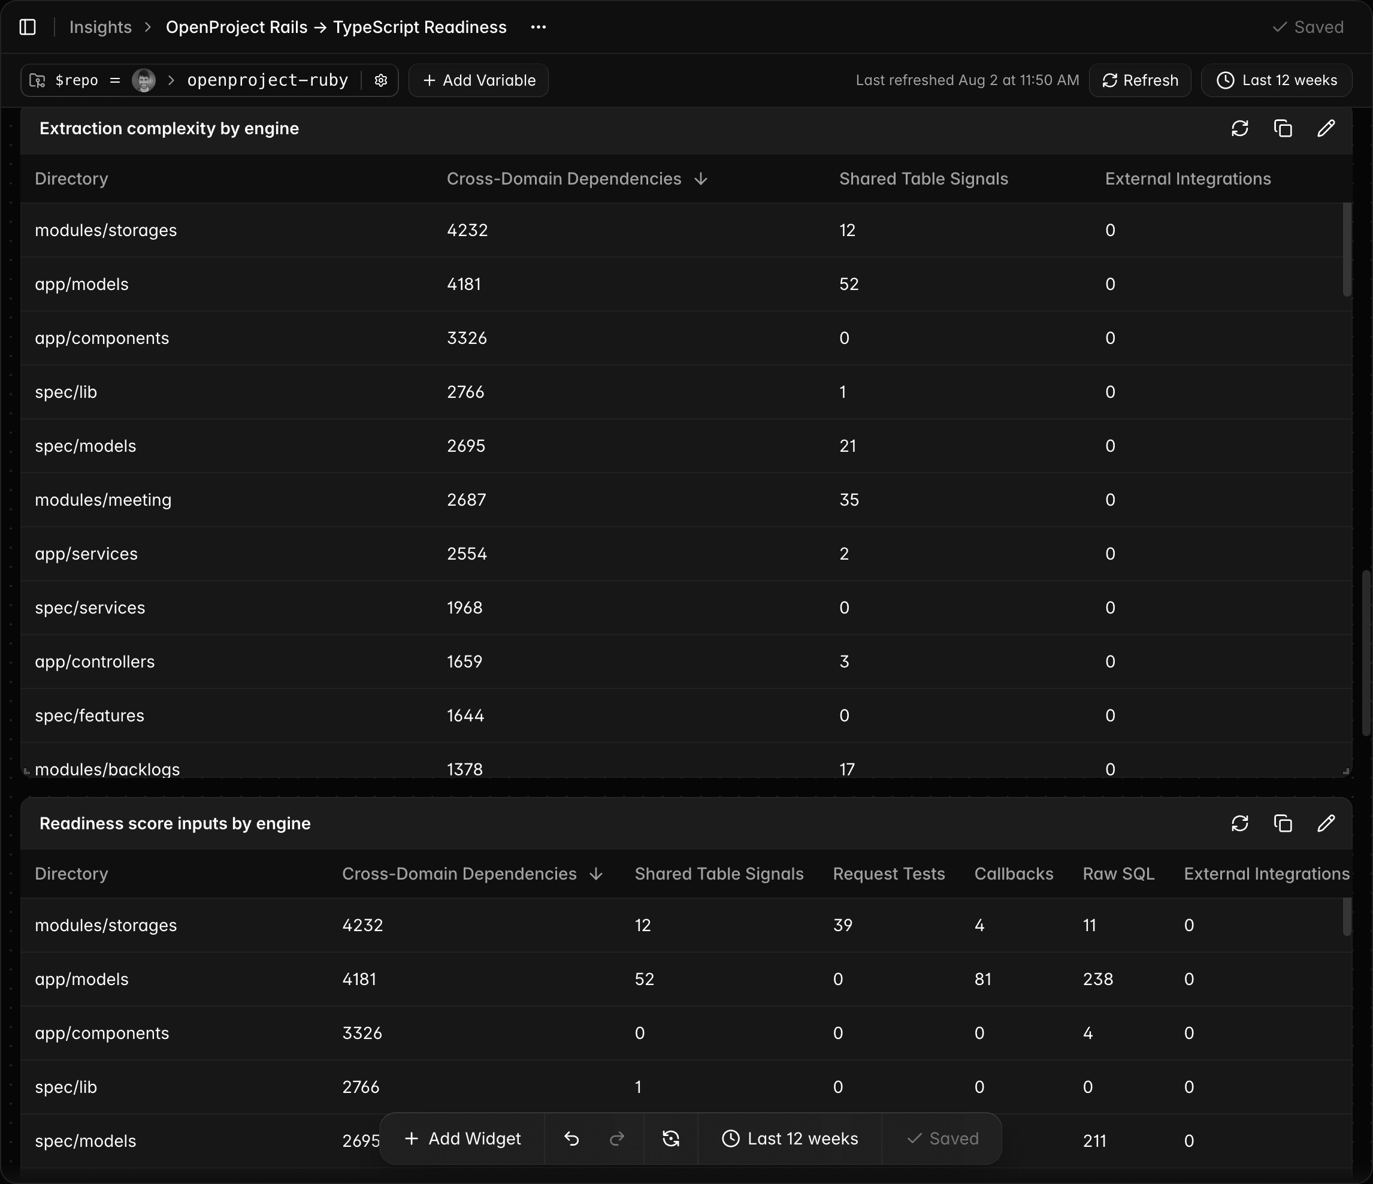Select modules/storages row in Extraction table
1373x1184 pixels.
(x=686, y=230)
